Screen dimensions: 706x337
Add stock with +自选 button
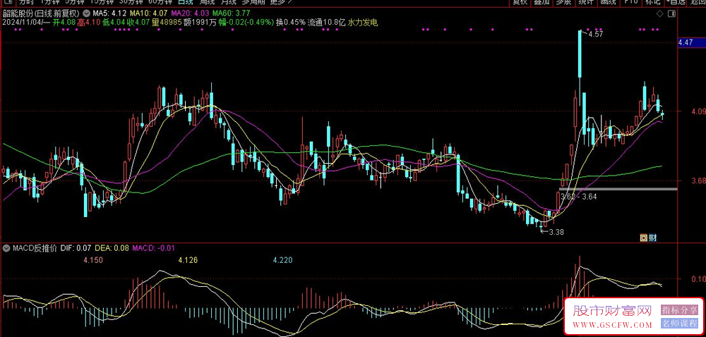(675, 2)
